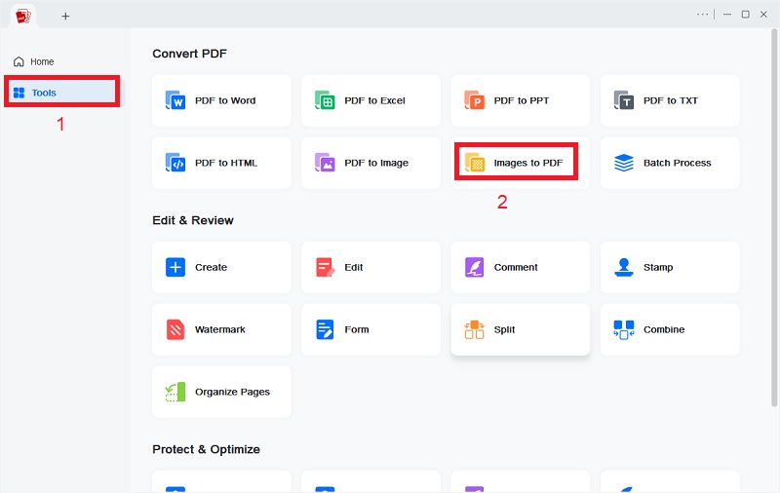The image size is (780, 493).
Task: Select the PDF to HTML label
Action: [226, 163]
